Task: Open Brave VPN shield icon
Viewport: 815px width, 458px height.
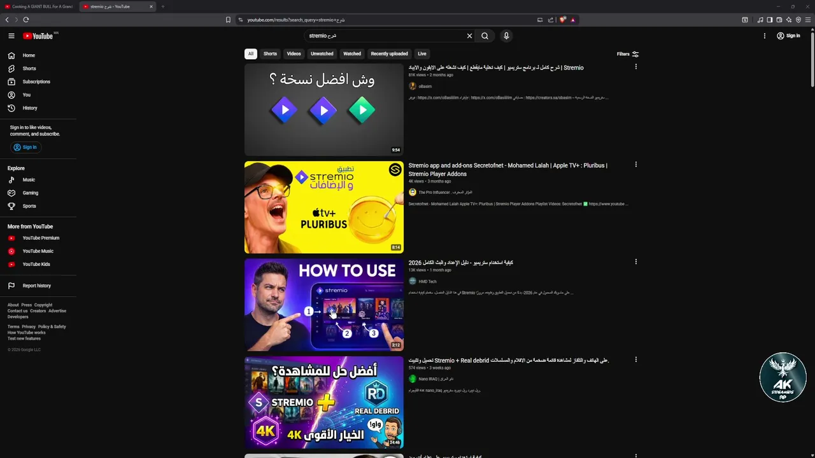Action: coord(798,20)
